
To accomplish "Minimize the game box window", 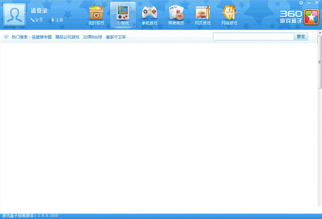I will (x=309, y=3).
